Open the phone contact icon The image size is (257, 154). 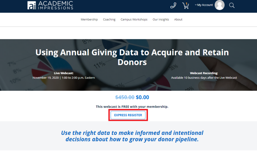click(173, 5)
